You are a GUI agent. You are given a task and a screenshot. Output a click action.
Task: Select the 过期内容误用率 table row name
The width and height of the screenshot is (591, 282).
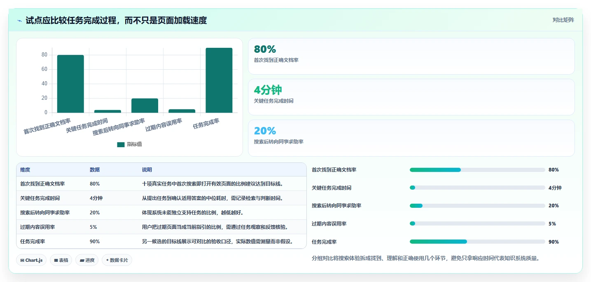click(x=37, y=227)
